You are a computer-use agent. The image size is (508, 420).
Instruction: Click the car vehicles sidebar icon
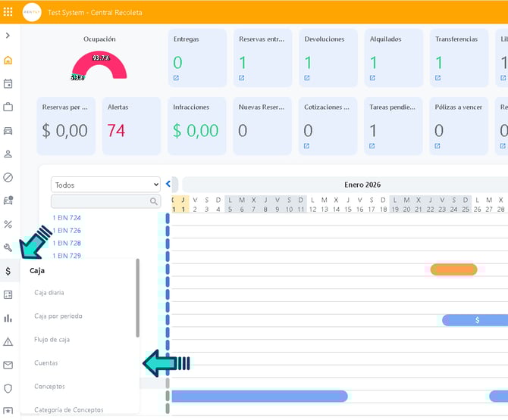(8, 130)
